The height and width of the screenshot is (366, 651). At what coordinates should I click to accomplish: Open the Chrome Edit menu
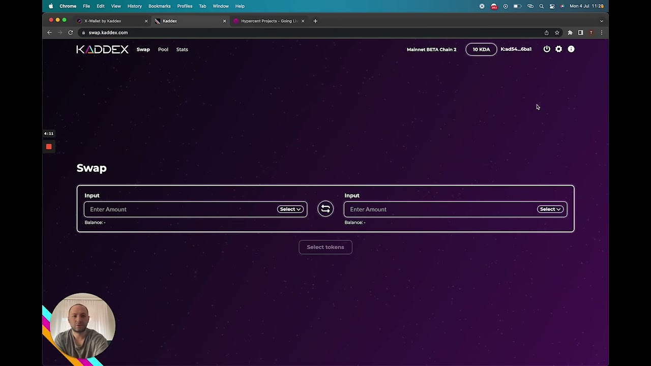pos(101,6)
